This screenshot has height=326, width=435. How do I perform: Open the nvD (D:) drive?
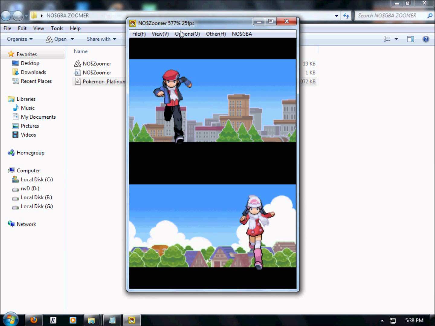[x=30, y=189]
